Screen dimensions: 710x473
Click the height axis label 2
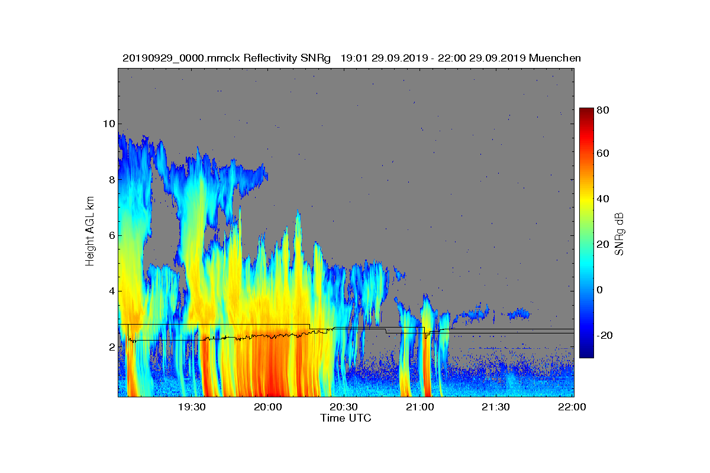point(111,347)
